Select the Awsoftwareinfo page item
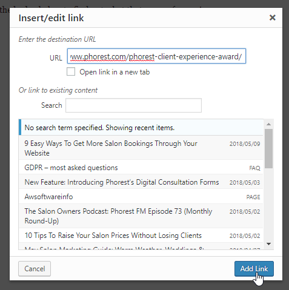 coord(141,197)
